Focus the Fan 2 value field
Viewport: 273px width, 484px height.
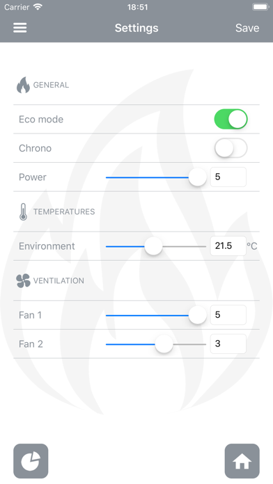click(228, 344)
